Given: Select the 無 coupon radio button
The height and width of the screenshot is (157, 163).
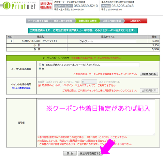Looking at the screenshot, I should [x=40, y=69].
